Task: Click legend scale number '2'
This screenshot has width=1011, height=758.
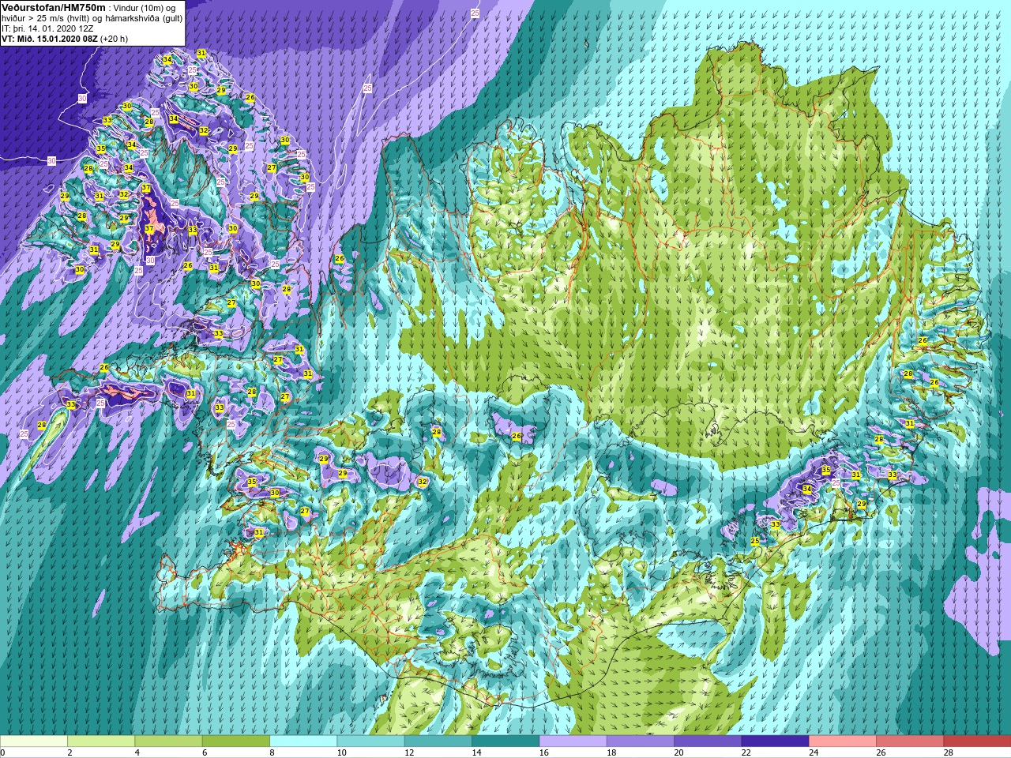Action: pyautogui.click(x=70, y=752)
